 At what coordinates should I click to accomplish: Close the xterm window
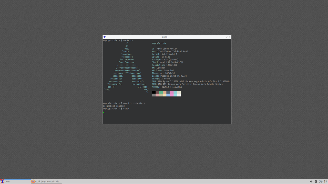point(230,37)
